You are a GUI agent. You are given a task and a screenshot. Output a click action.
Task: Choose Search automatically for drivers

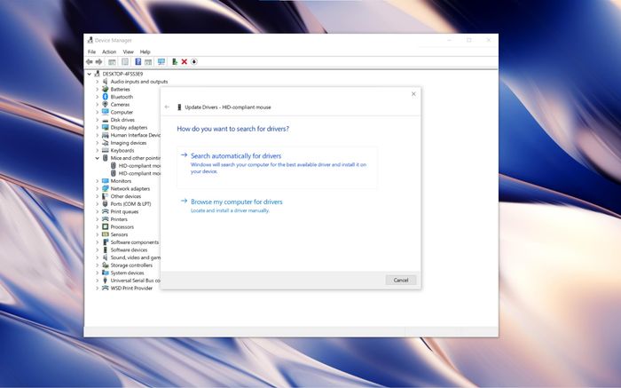point(235,155)
